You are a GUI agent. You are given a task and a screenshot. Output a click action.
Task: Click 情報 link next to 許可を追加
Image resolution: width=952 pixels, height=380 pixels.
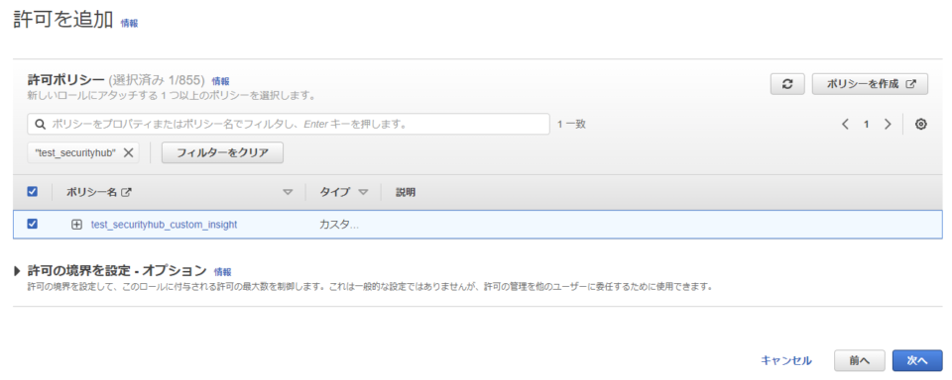pyautogui.click(x=129, y=23)
